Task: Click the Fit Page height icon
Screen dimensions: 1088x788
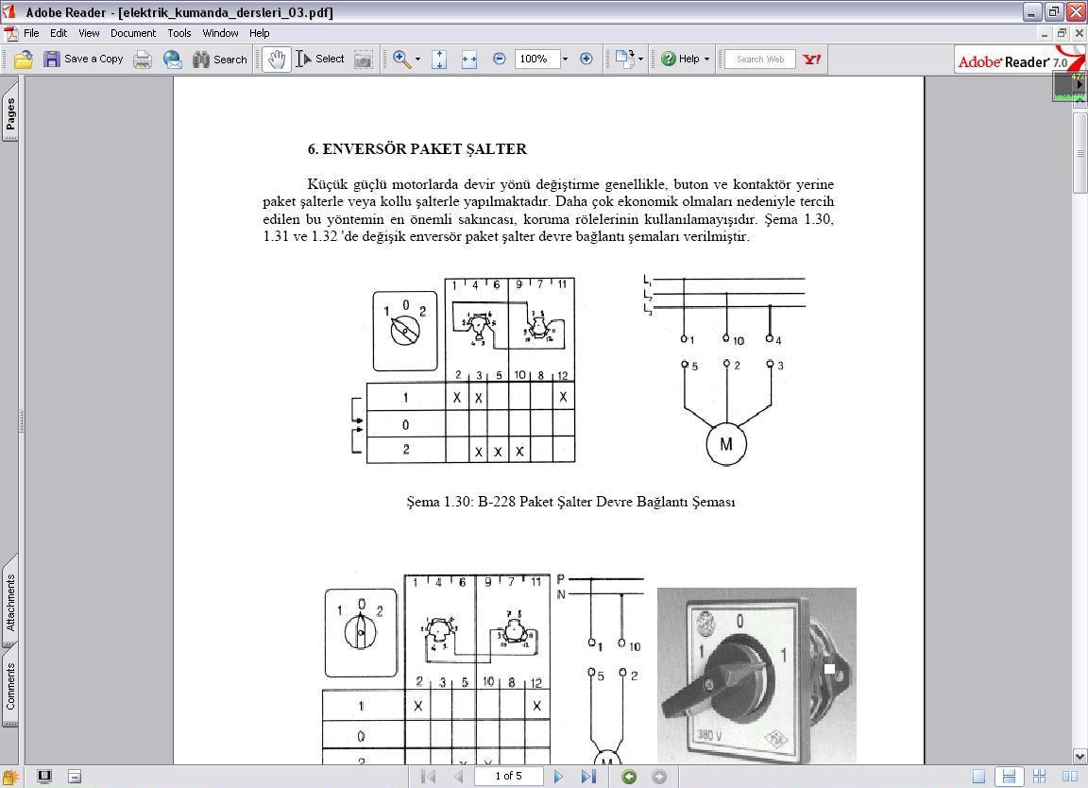Action: point(439,59)
